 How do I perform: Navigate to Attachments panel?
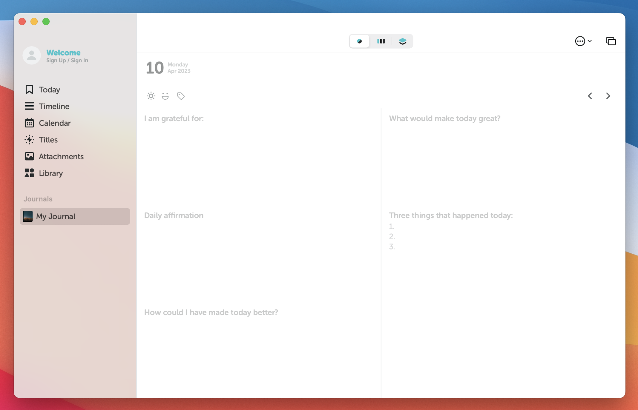61,155
